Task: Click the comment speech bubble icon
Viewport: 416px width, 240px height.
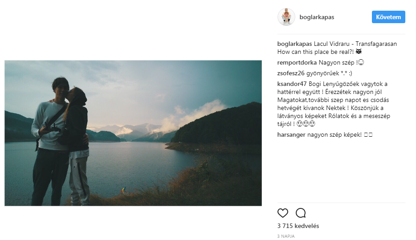Action: pyautogui.click(x=301, y=213)
